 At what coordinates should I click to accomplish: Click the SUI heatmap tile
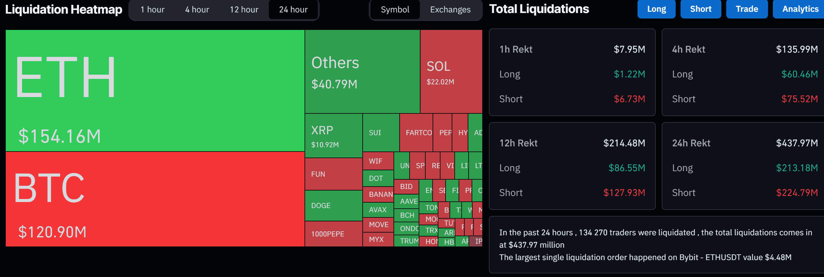tap(381, 132)
